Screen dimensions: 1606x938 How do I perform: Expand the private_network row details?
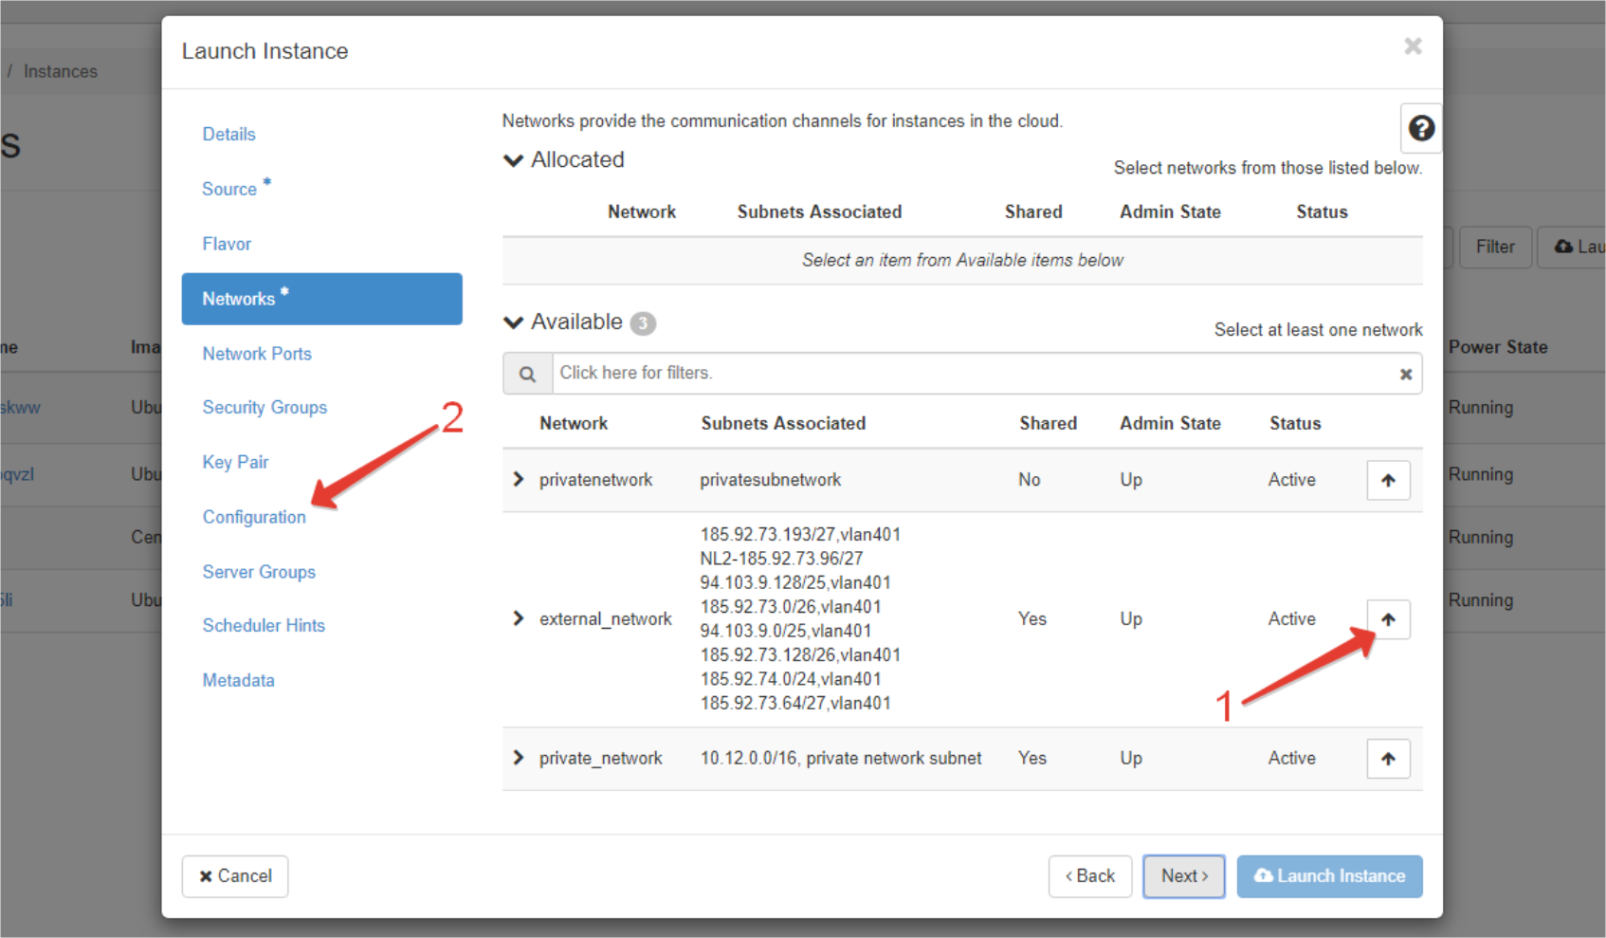pyautogui.click(x=519, y=758)
